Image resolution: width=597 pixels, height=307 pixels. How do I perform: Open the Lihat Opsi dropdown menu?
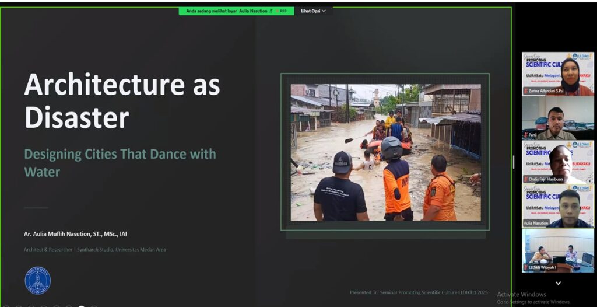[x=313, y=11]
